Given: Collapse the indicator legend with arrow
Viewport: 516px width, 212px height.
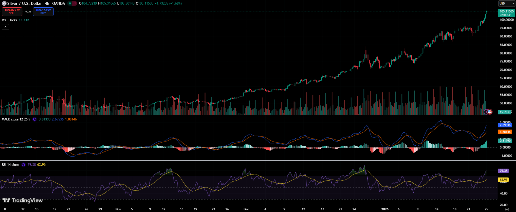Looking at the screenshot, I should click(5, 27).
